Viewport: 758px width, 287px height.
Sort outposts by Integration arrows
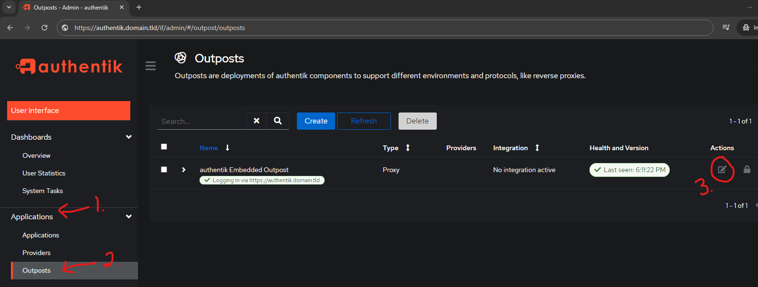537,148
